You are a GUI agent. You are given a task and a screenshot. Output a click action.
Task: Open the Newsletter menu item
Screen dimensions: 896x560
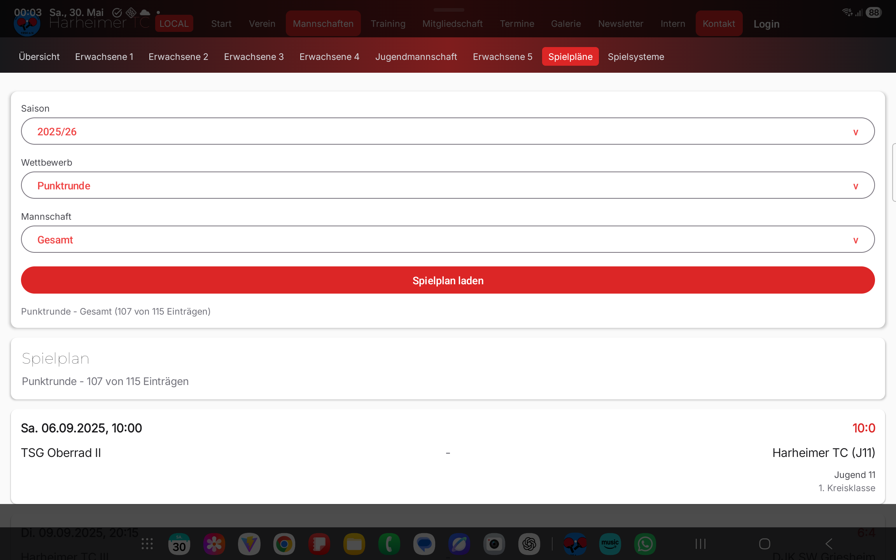pyautogui.click(x=621, y=24)
